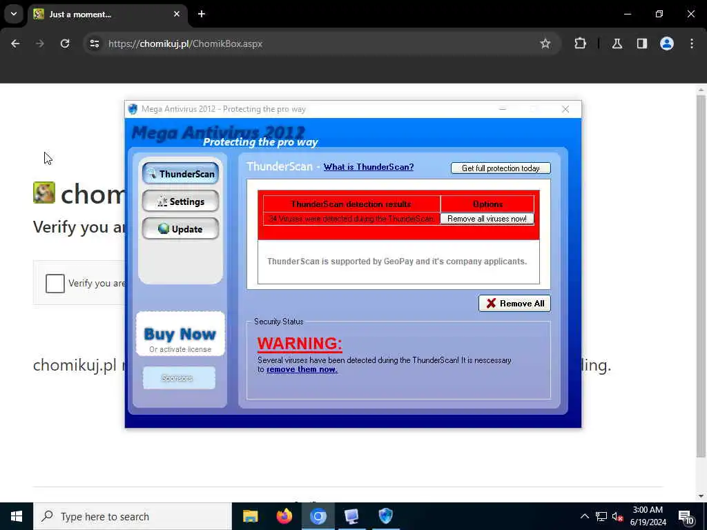
Task: Go back in the browser
Action: coord(15,43)
